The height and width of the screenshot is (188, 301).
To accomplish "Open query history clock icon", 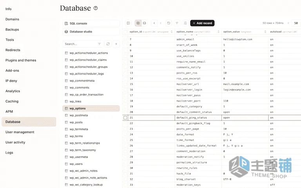I will pos(169,23).
